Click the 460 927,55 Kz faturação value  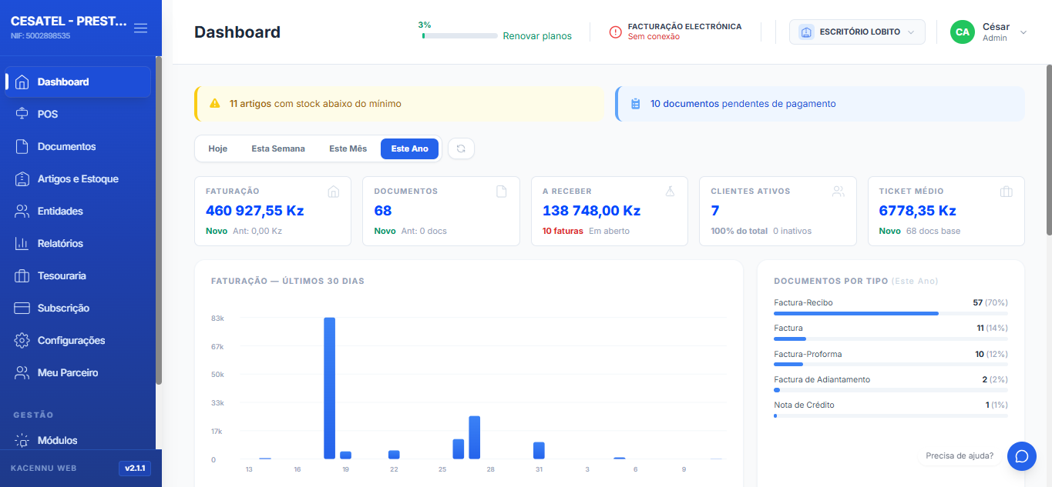pos(255,211)
